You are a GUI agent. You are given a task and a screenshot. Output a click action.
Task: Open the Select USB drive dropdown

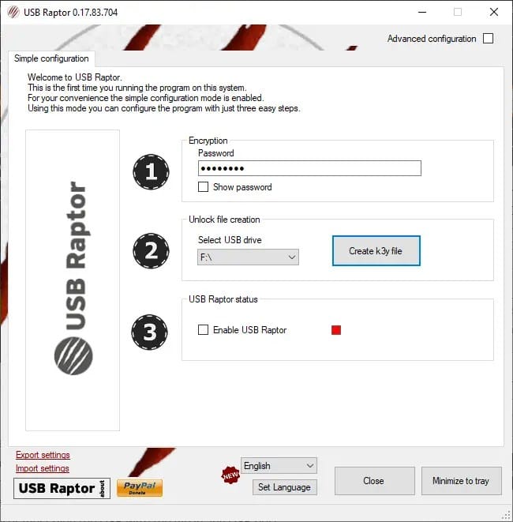coord(248,257)
